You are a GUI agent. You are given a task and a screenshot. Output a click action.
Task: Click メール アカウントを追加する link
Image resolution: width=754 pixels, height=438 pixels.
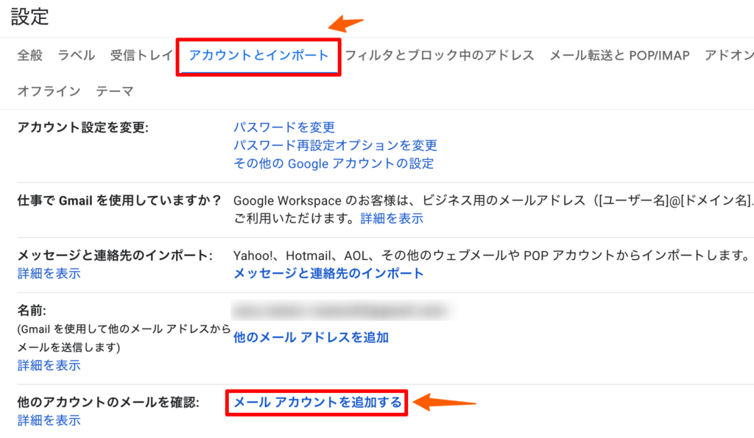coord(317,402)
